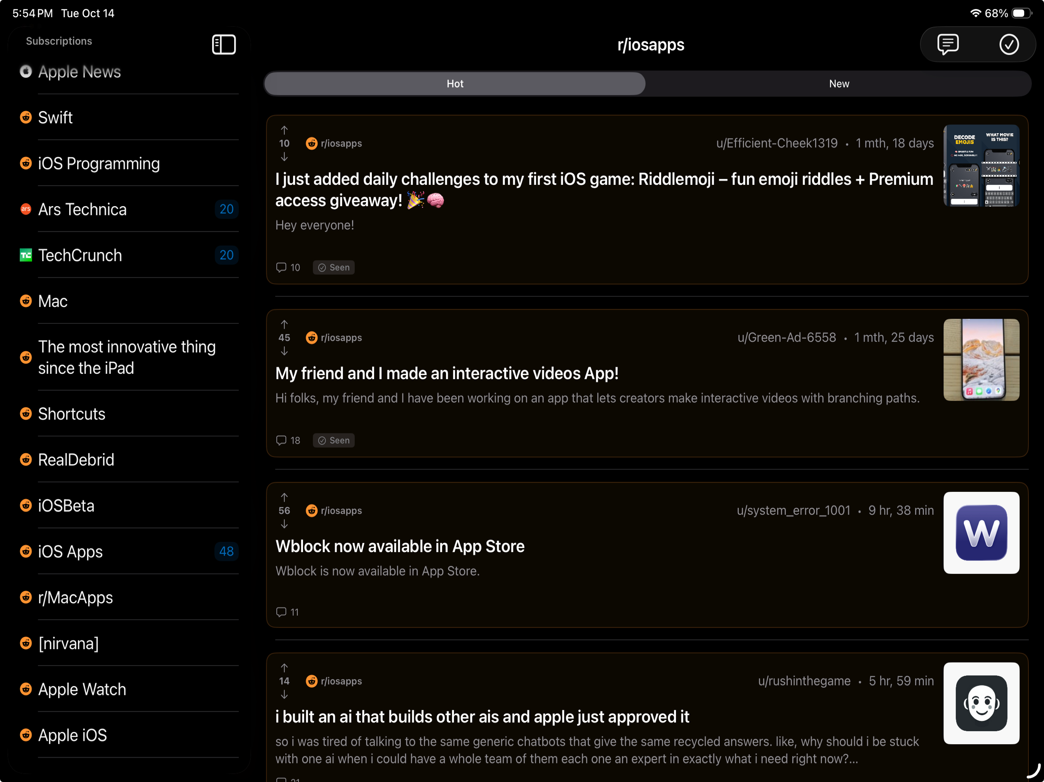
Task: Upvote the Riddlemoji daily challenges post
Action: (284, 130)
